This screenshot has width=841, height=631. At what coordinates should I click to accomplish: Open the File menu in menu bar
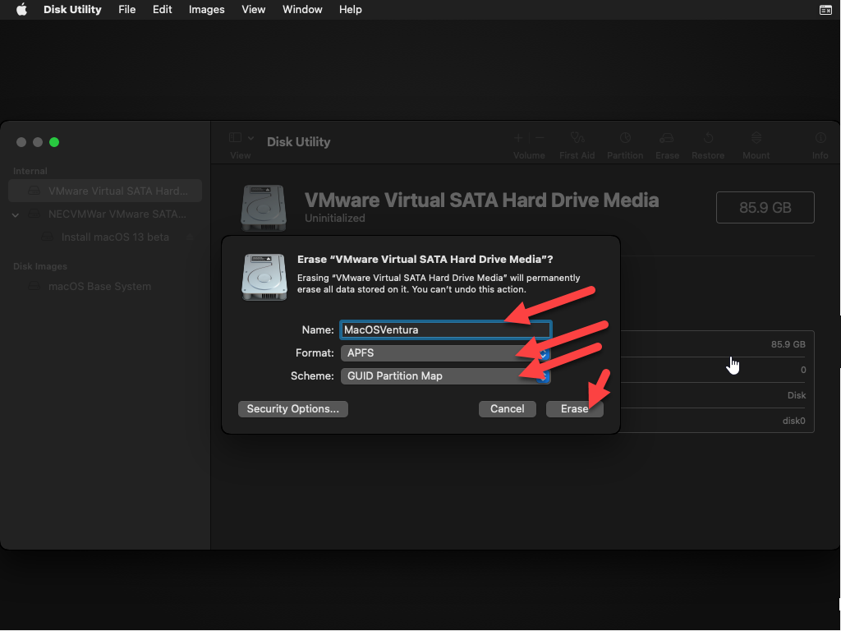(x=126, y=10)
